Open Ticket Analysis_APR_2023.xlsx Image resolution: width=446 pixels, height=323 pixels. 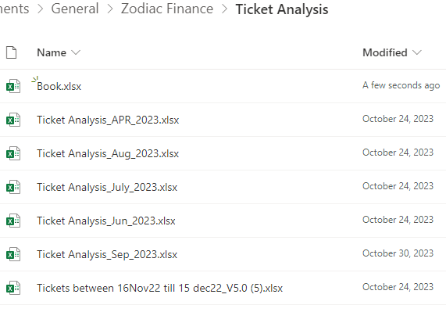pyautogui.click(x=108, y=120)
